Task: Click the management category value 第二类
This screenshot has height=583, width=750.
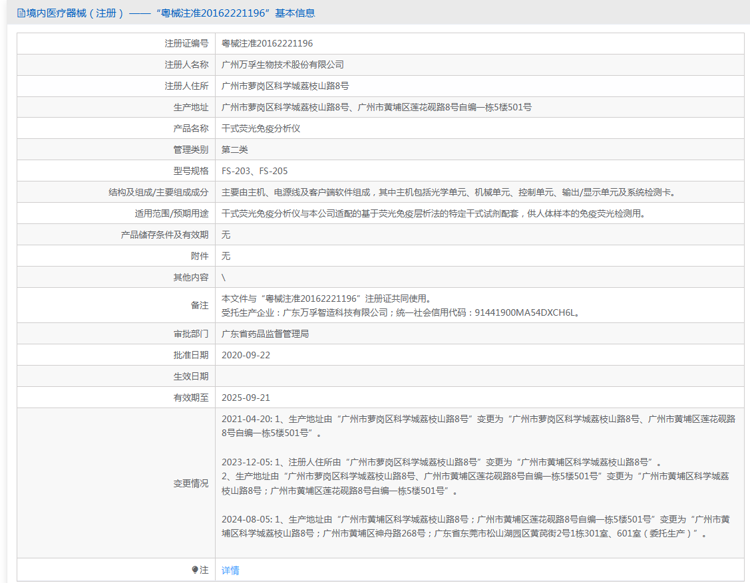Action: [x=234, y=150]
